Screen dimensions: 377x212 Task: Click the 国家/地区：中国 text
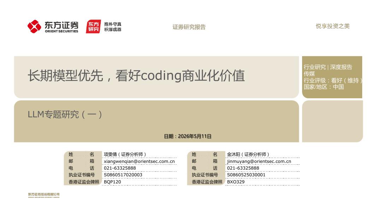(324, 87)
